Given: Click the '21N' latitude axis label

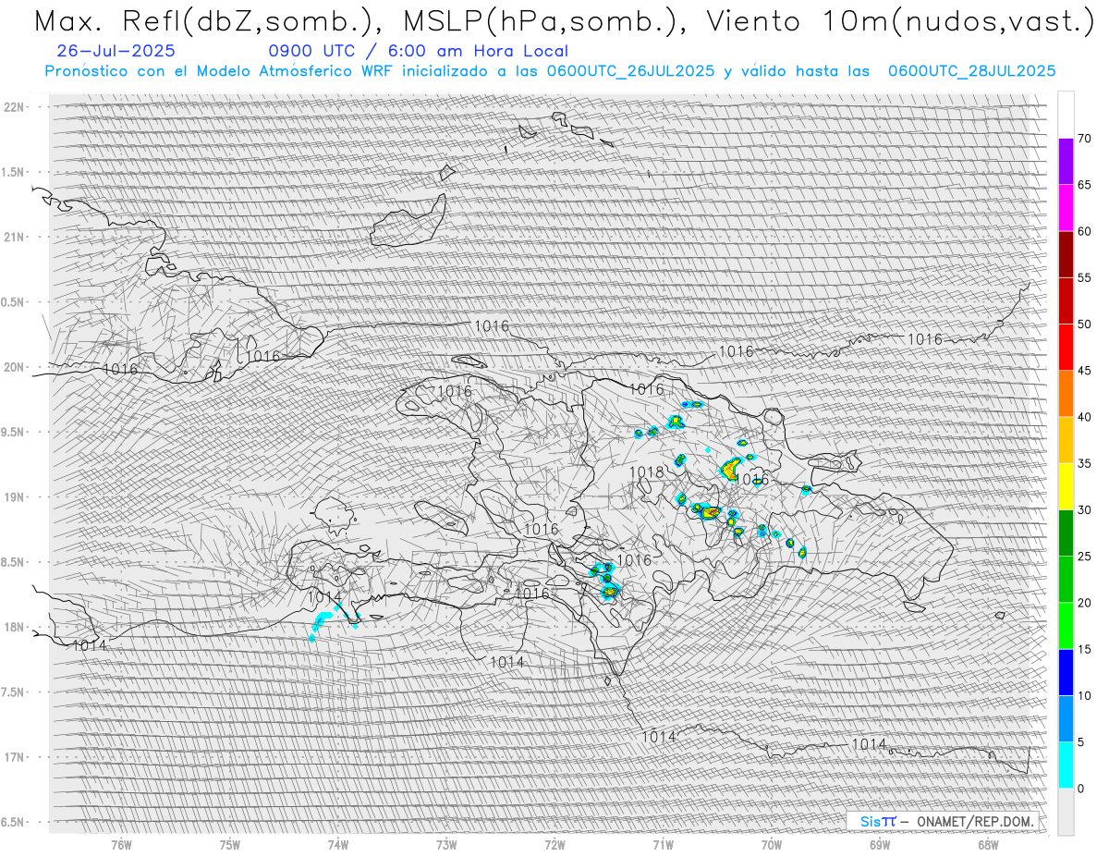Looking at the screenshot, I should 16,237.
